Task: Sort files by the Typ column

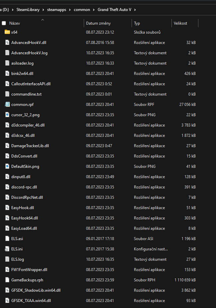Action: (137, 23)
